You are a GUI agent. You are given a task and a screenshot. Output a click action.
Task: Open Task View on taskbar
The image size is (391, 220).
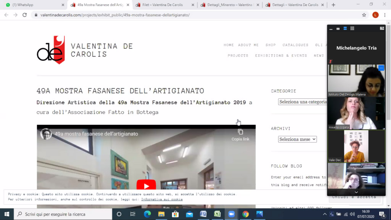(132, 214)
